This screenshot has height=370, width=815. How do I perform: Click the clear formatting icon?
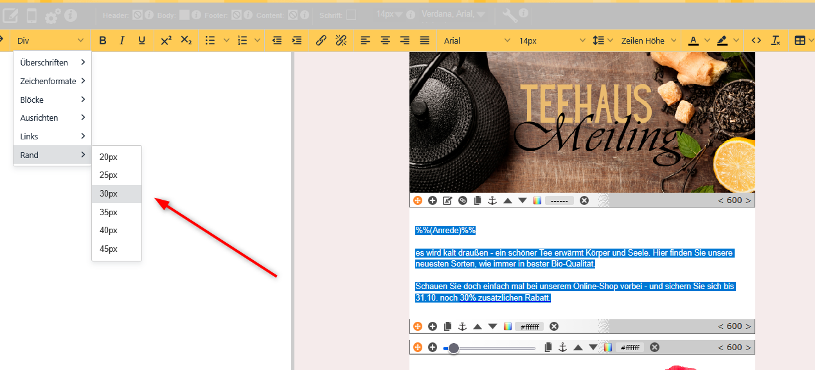[776, 40]
